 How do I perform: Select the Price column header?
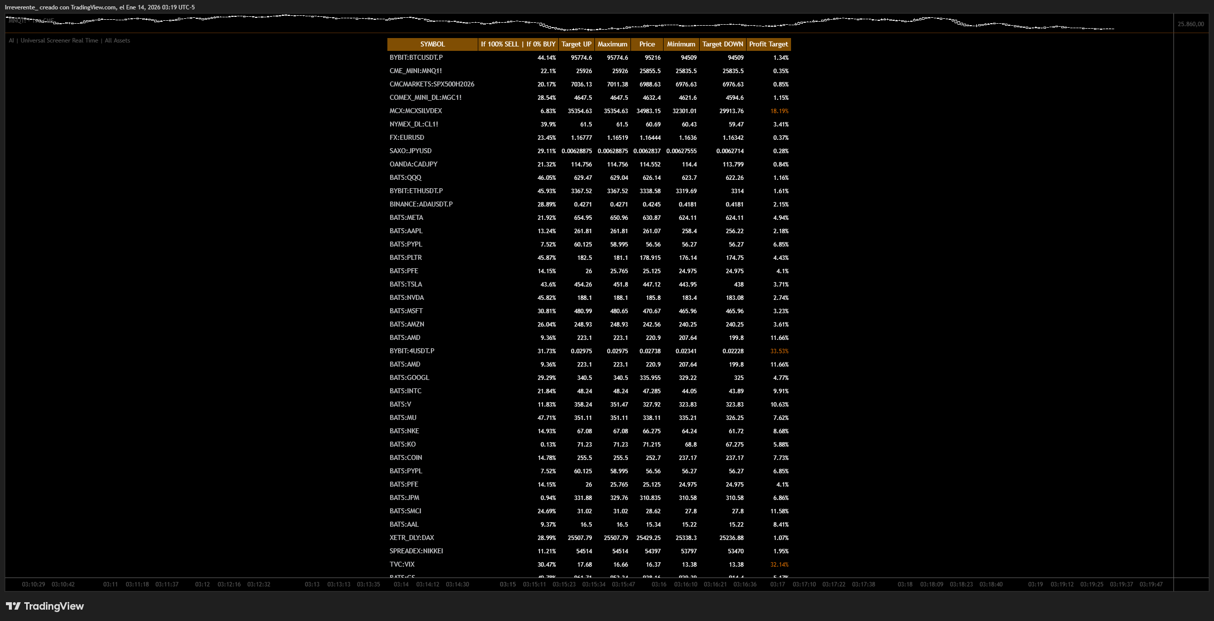647,44
